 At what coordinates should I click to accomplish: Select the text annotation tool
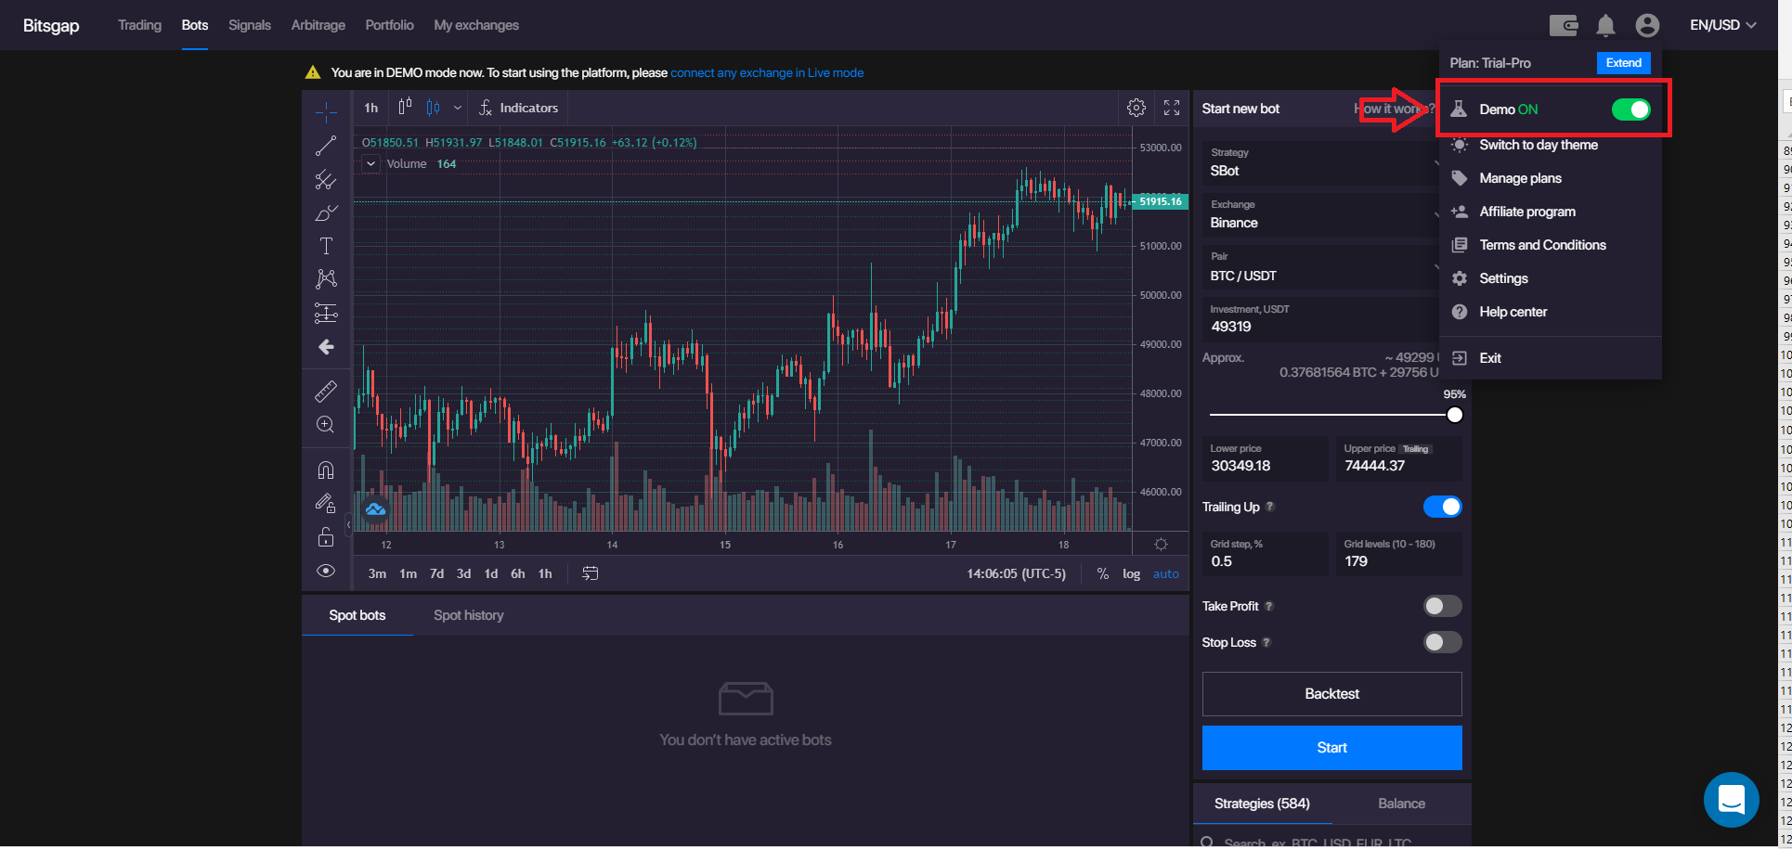tap(326, 246)
